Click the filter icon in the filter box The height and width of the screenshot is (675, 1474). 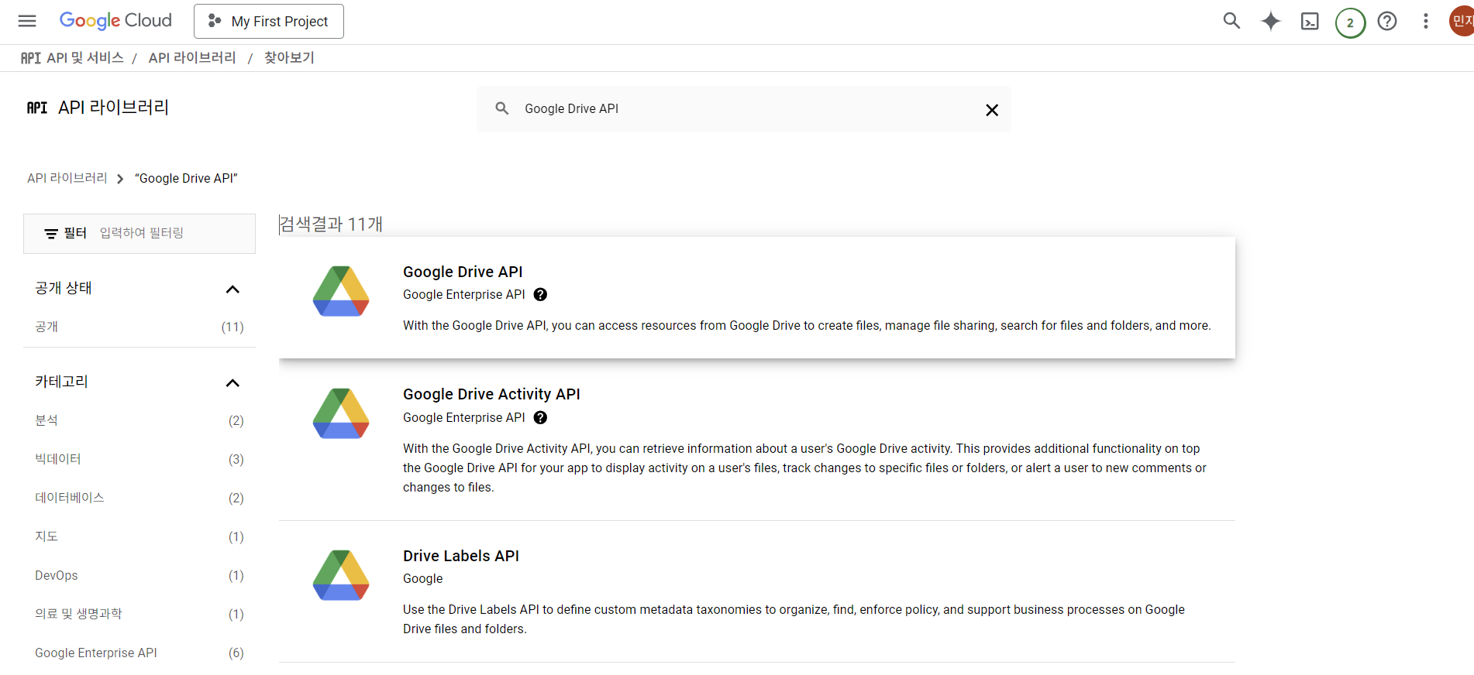point(51,233)
